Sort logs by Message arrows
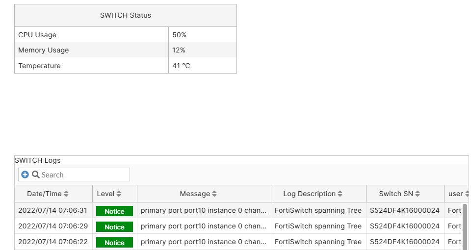 pos(214,194)
